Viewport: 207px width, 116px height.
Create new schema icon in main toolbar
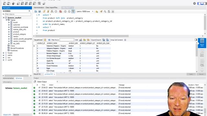(18, 4)
